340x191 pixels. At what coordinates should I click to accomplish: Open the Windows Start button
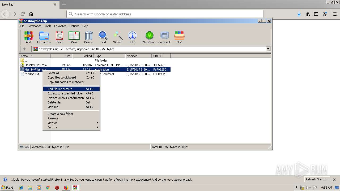7,187
